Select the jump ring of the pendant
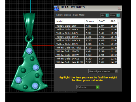The width and height of the screenshot is (136, 102). (29, 39)
